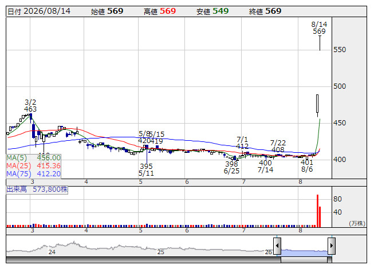The height and width of the screenshot is (269, 374).
Task: Click the blue candlestick at 3/2 peak
Action: [x=31, y=117]
